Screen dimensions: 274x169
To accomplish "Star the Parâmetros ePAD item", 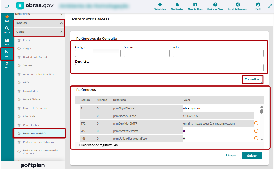I will click(19, 133).
